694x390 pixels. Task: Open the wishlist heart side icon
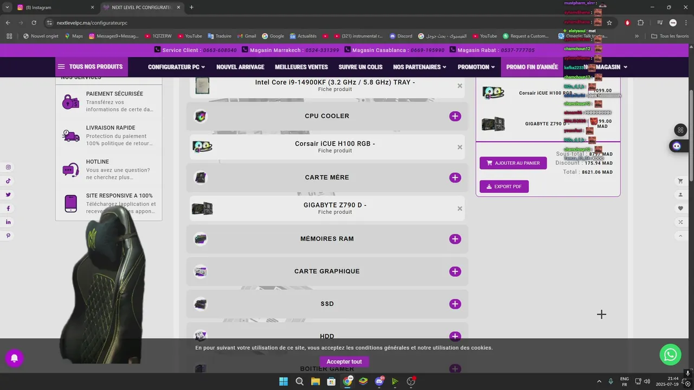pos(680,209)
